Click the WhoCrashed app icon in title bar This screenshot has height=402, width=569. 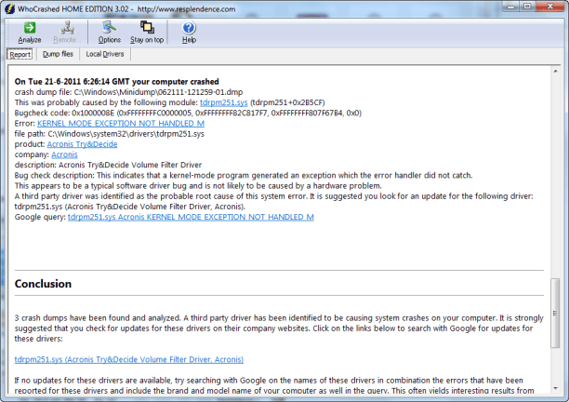(10, 8)
